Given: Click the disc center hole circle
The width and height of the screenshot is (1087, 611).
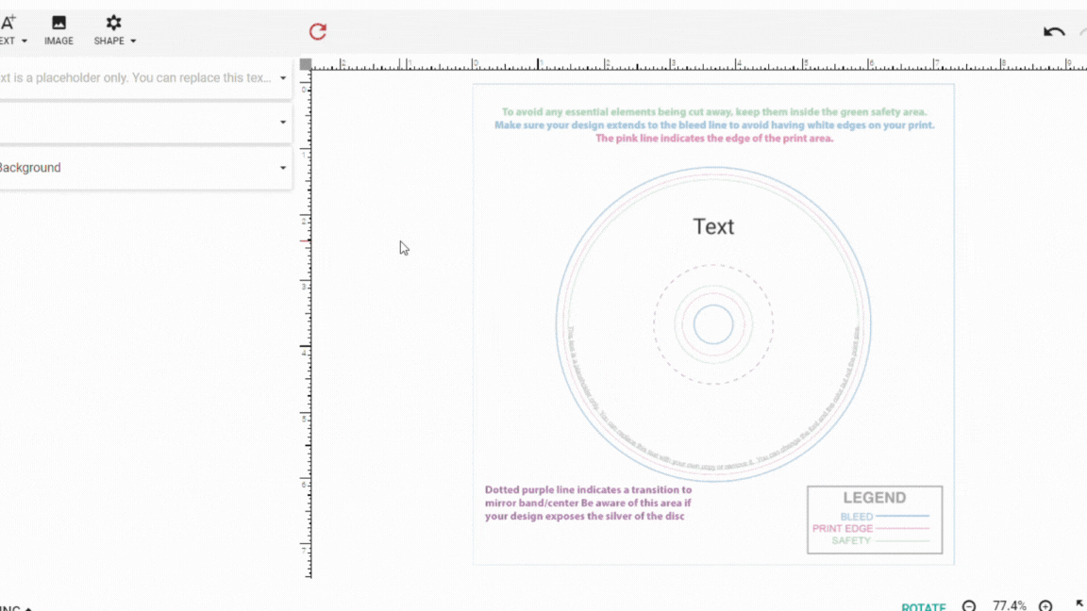Looking at the screenshot, I should click(713, 324).
